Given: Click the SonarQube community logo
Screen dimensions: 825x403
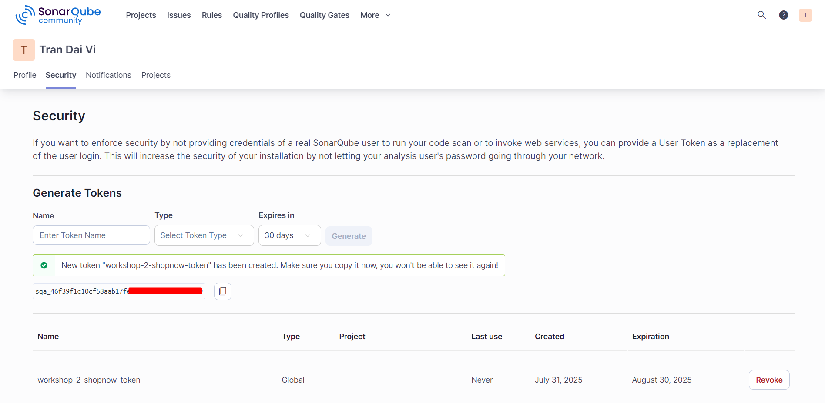Looking at the screenshot, I should point(58,15).
